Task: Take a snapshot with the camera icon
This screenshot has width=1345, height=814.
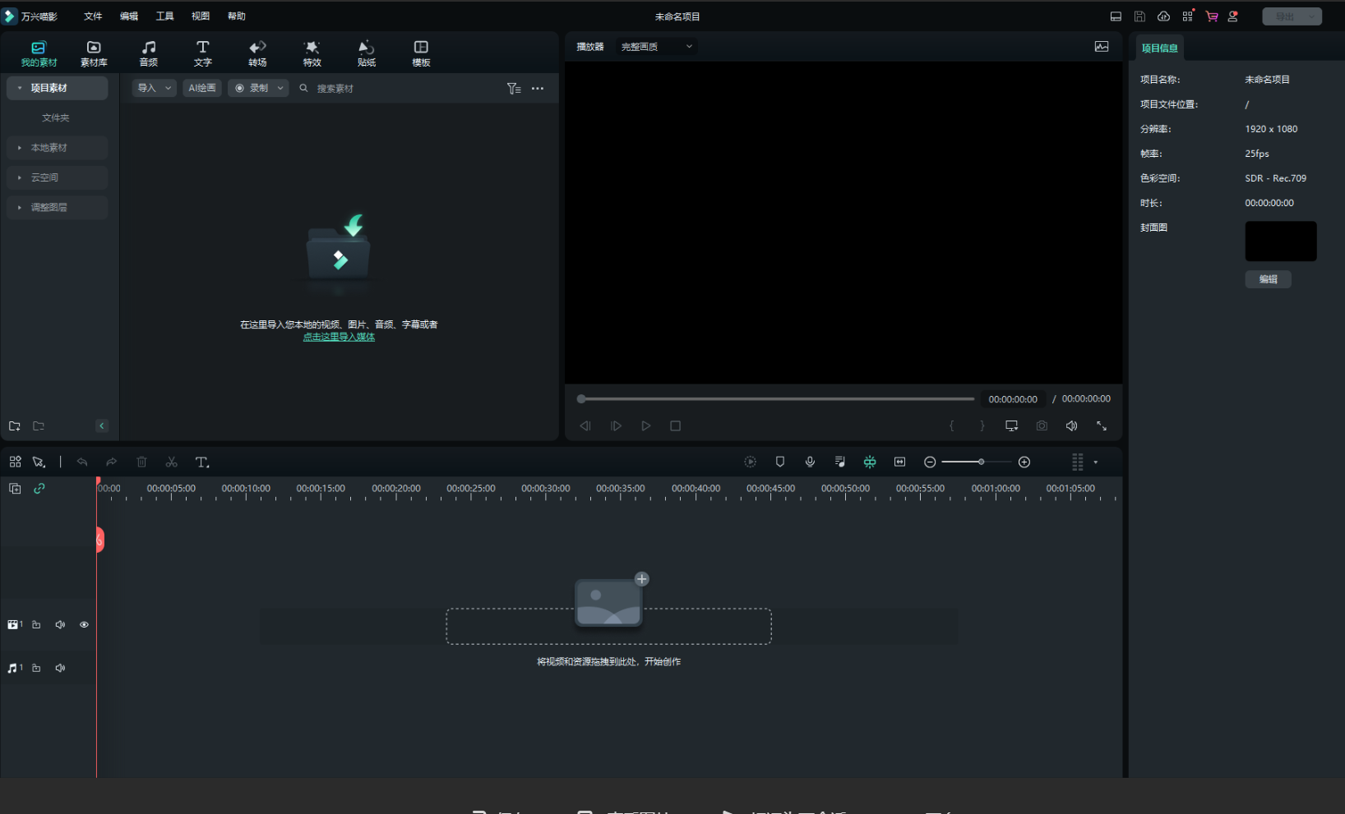Action: [x=1042, y=425]
